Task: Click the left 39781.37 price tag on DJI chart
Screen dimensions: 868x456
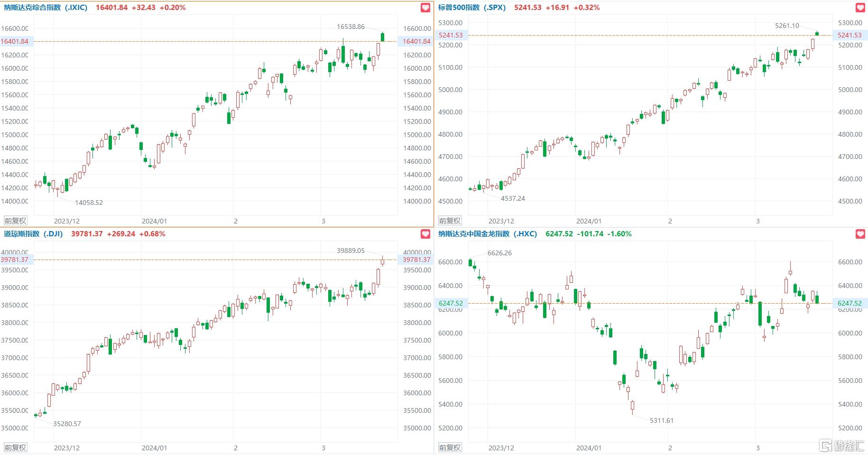Action: coord(16,260)
